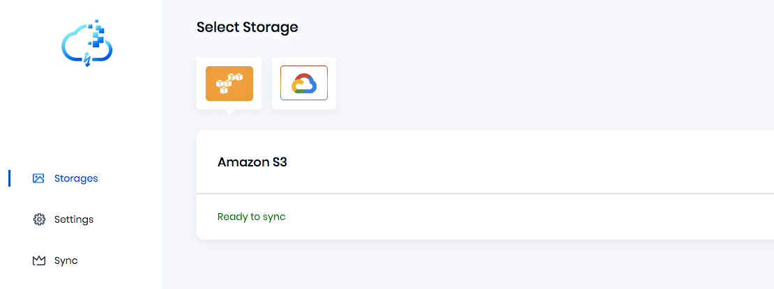774x289 pixels.
Task: Click empty area right of Amazon S3 heading
Action: pyautogui.click(x=523, y=162)
